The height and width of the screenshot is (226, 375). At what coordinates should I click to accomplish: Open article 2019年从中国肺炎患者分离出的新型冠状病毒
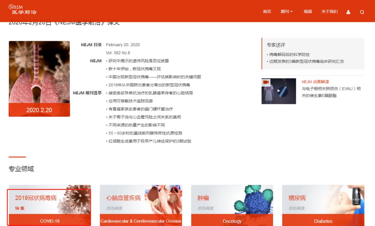point(149,85)
